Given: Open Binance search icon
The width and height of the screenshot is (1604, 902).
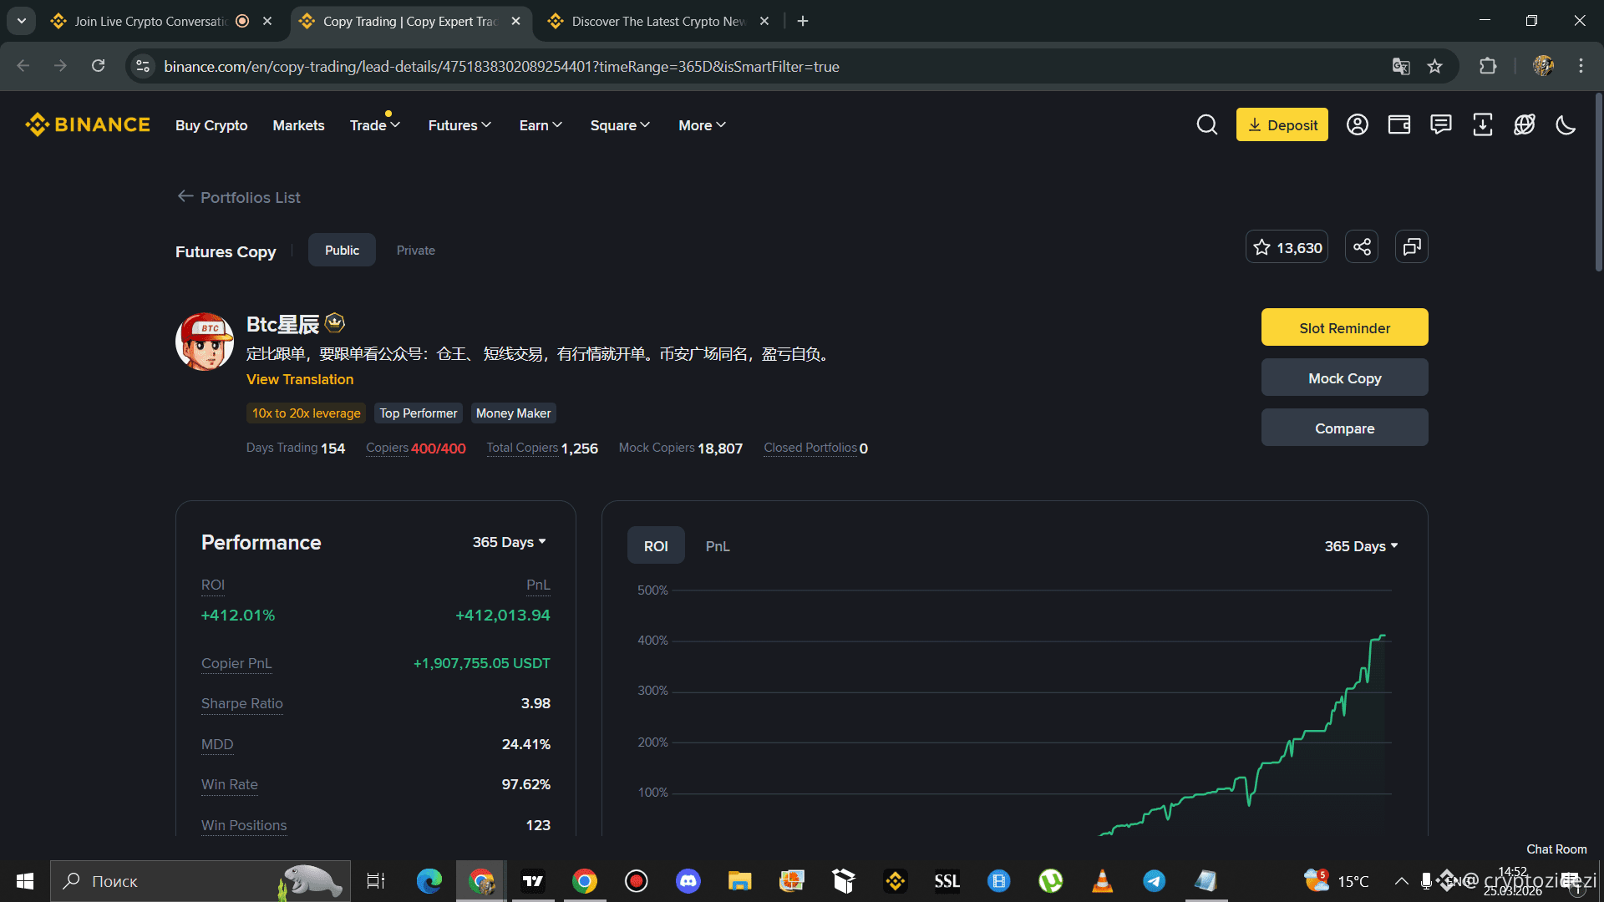Looking at the screenshot, I should point(1206,125).
